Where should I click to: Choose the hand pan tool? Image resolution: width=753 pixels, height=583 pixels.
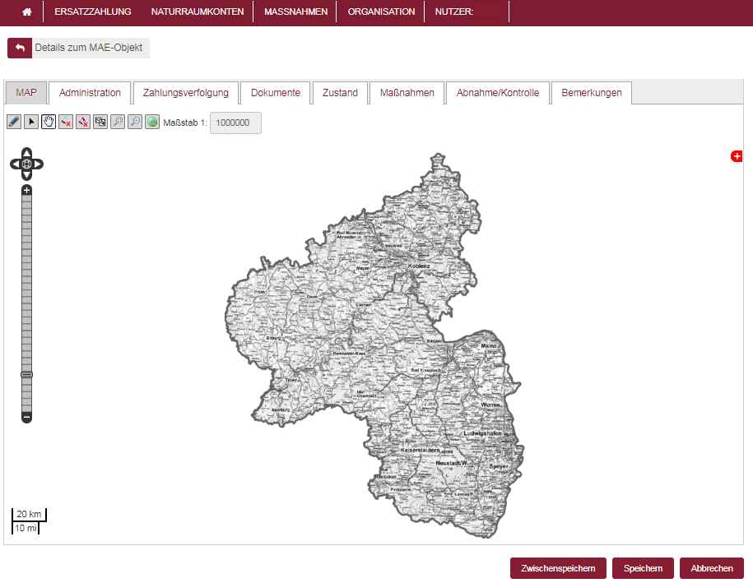(x=49, y=122)
